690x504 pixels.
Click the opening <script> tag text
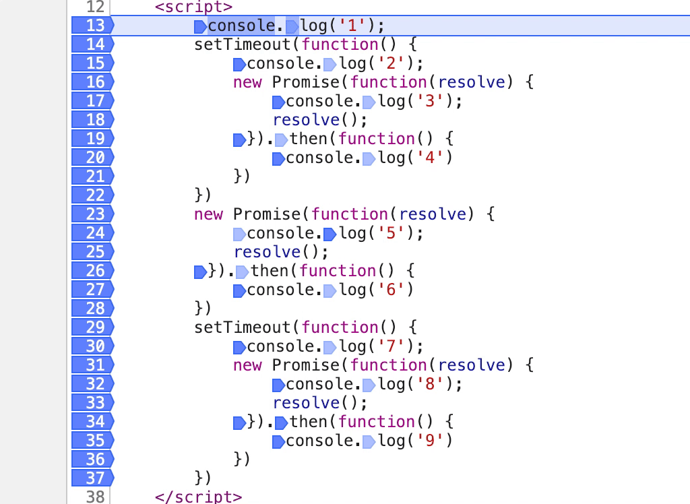[193, 7]
